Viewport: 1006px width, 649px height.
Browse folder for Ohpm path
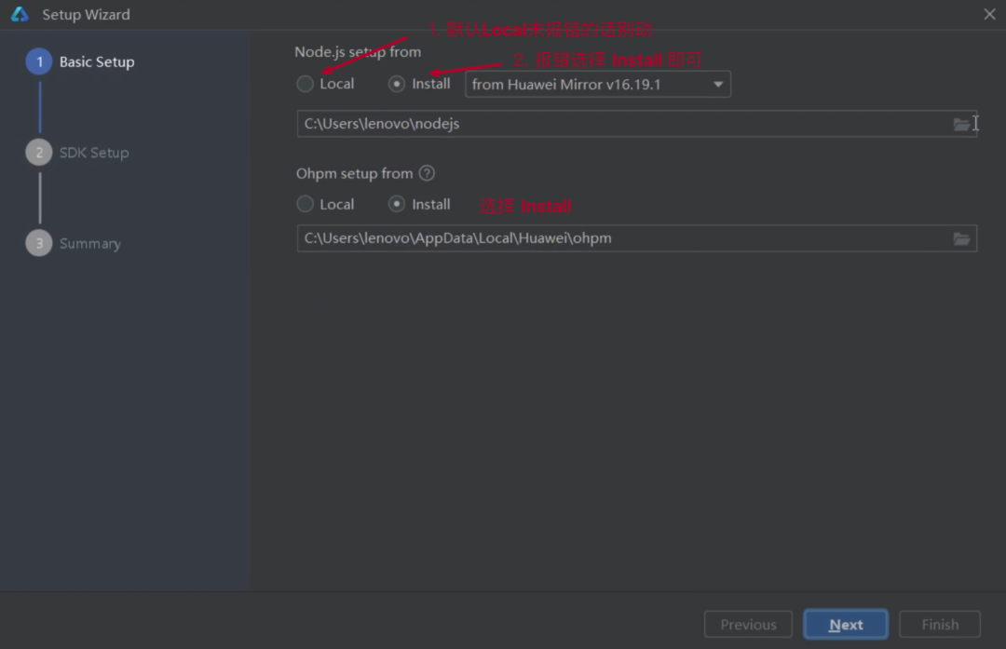tap(961, 238)
